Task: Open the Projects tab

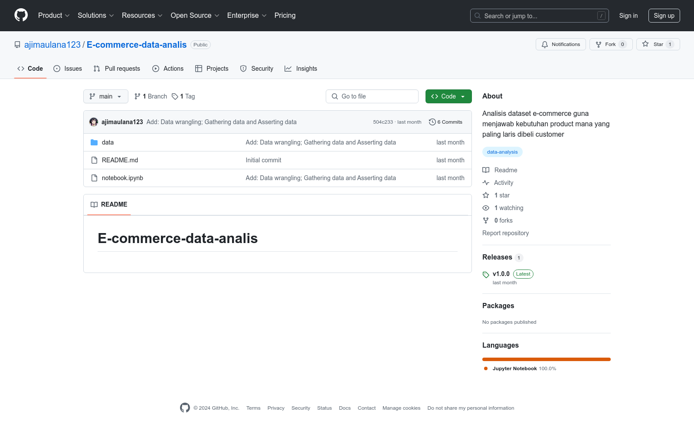Action: [x=212, y=69]
